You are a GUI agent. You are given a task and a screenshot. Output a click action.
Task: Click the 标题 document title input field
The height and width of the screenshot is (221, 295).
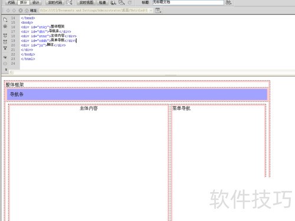tap(188, 2)
